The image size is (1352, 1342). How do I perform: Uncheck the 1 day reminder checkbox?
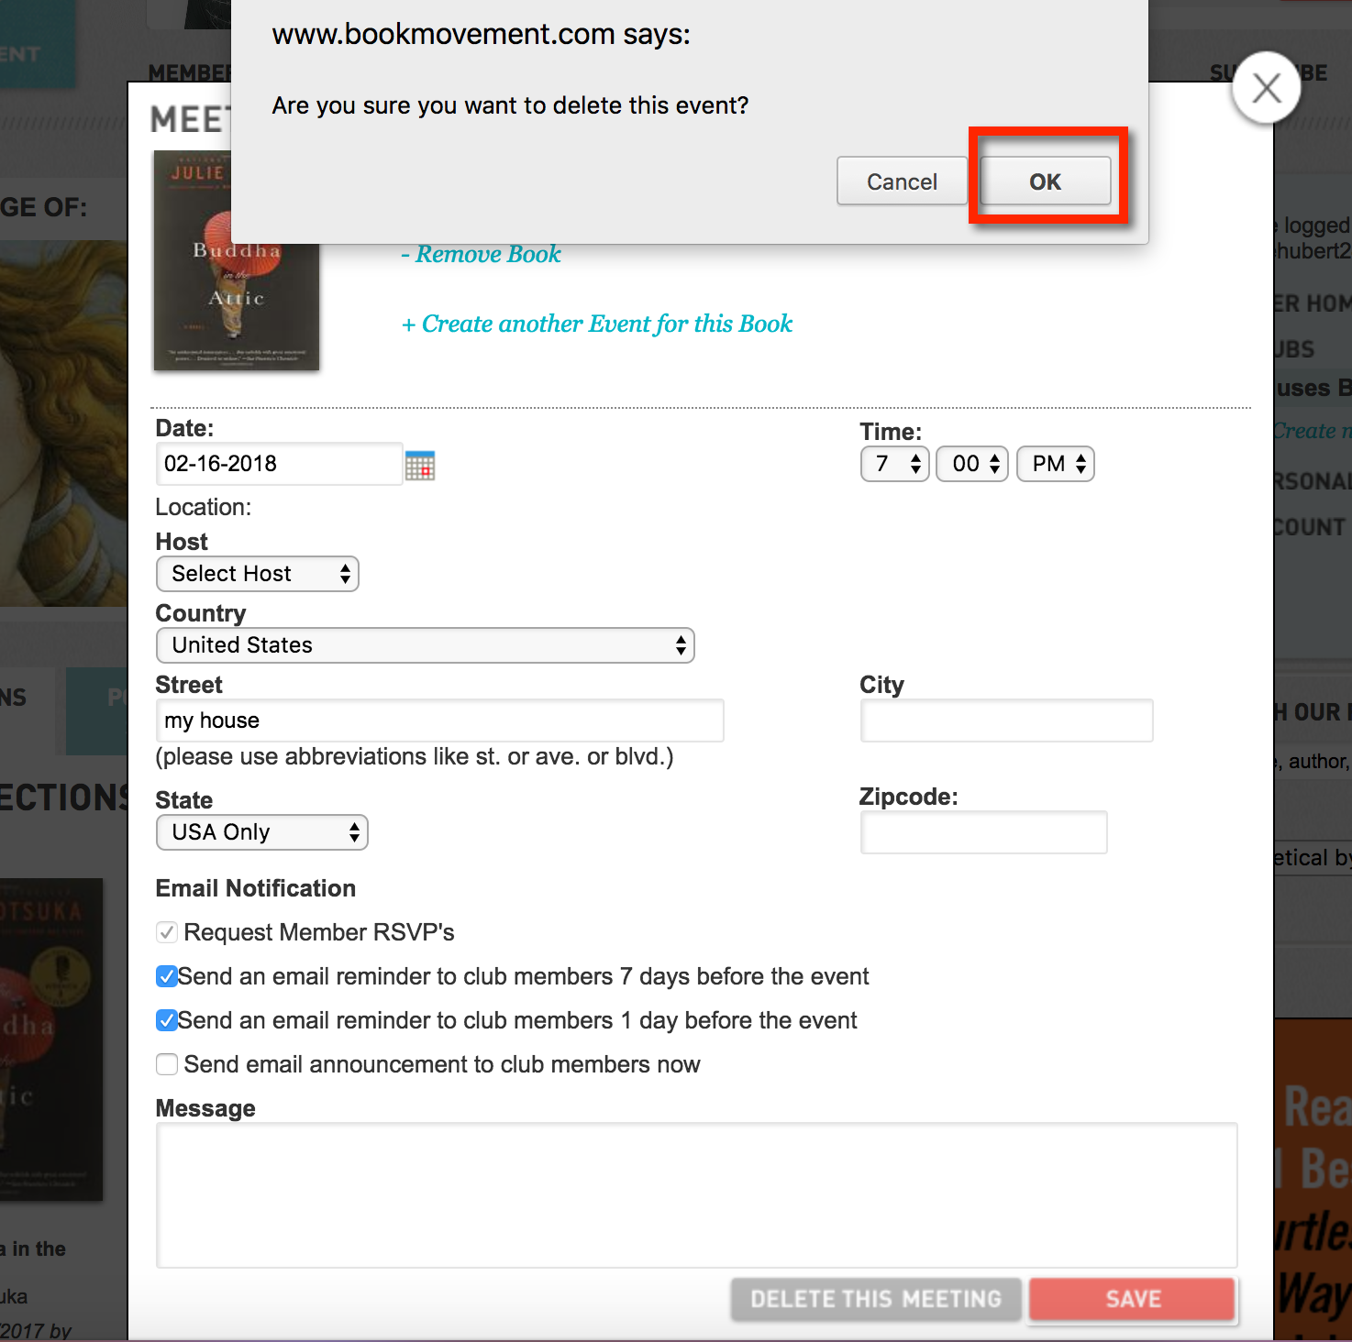tap(167, 1020)
